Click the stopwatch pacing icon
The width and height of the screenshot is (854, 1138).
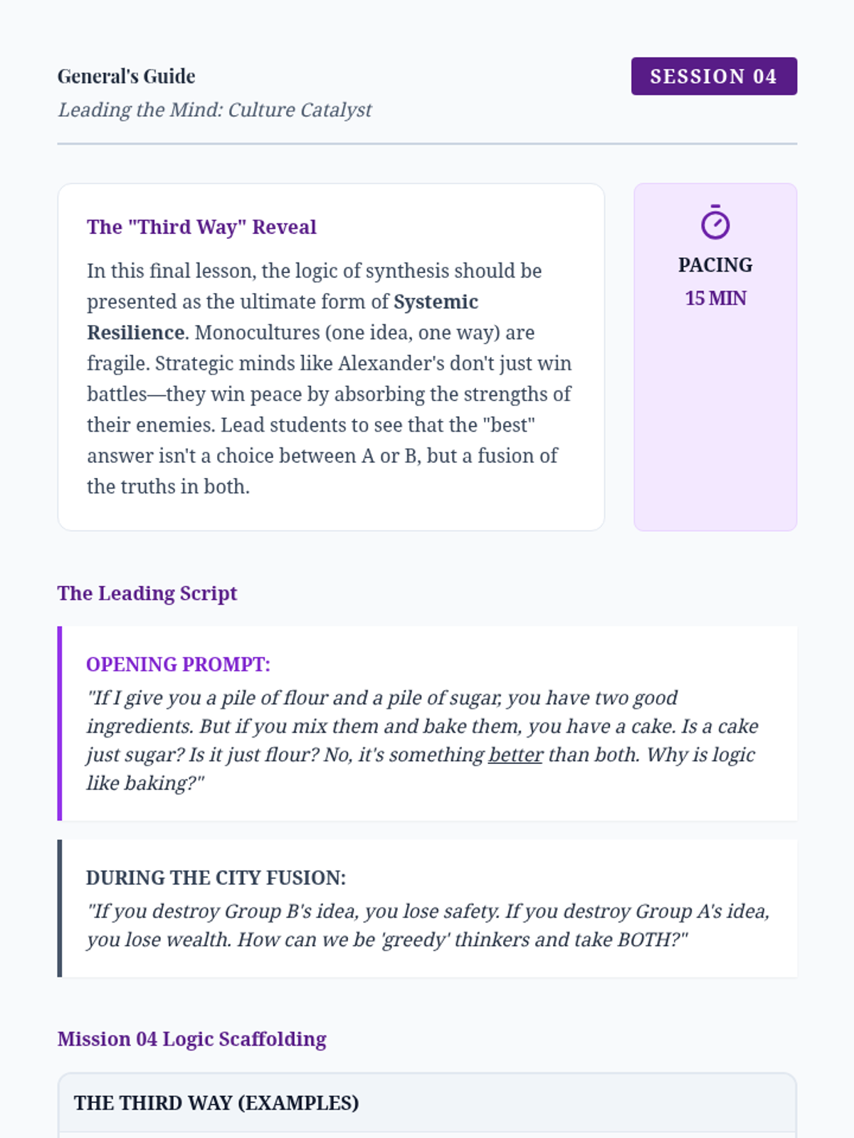(x=715, y=222)
